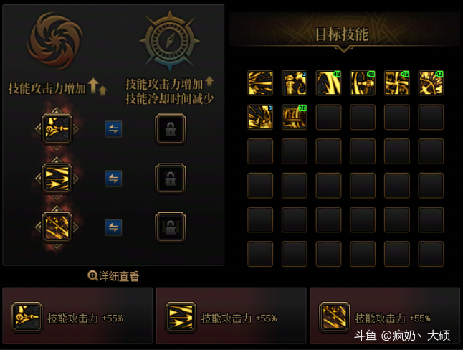Click the 目标技能 header banner
463x350 pixels.
pos(344,32)
